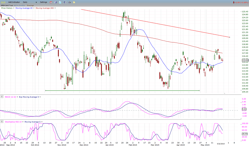Viewport: 249px width, 146px height.
Task: Click the 5/22/2015 date label
Action: pyautogui.click(x=221, y=144)
